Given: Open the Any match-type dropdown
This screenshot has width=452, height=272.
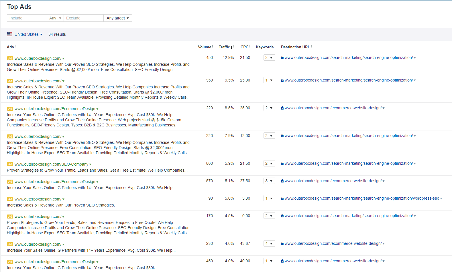Looking at the screenshot, I should coord(55,18).
